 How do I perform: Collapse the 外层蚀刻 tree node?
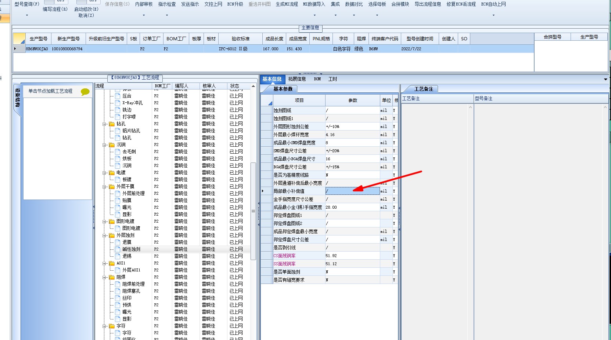click(105, 235)
